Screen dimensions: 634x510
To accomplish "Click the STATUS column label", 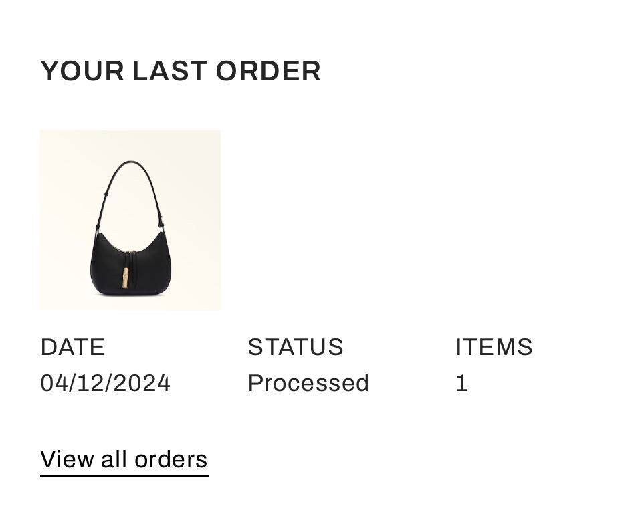I will point(296,347).
